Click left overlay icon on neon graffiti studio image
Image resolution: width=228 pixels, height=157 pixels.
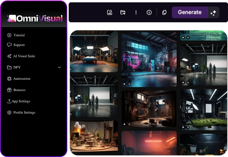tap(124, 84)
